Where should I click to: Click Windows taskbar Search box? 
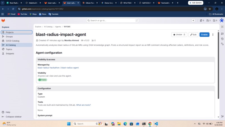pos(88,124)
